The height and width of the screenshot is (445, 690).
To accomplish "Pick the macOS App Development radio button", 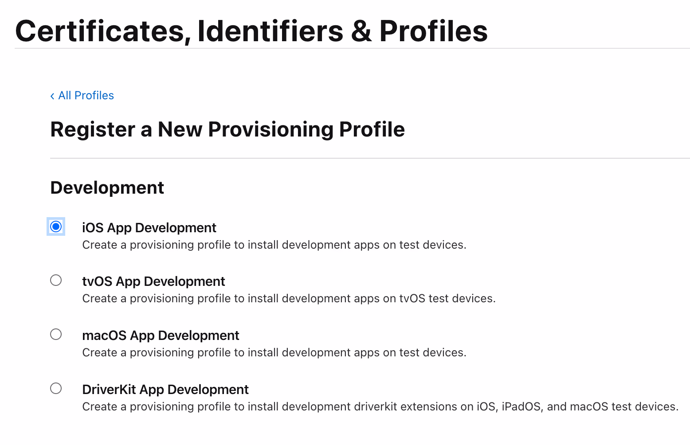I will point(56,334).
